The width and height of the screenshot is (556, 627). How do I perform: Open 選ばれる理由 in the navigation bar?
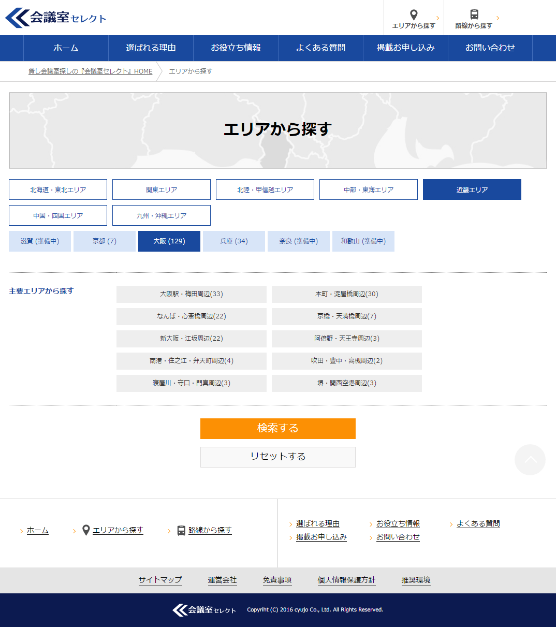pyautogui.click(x=151, y=48)
